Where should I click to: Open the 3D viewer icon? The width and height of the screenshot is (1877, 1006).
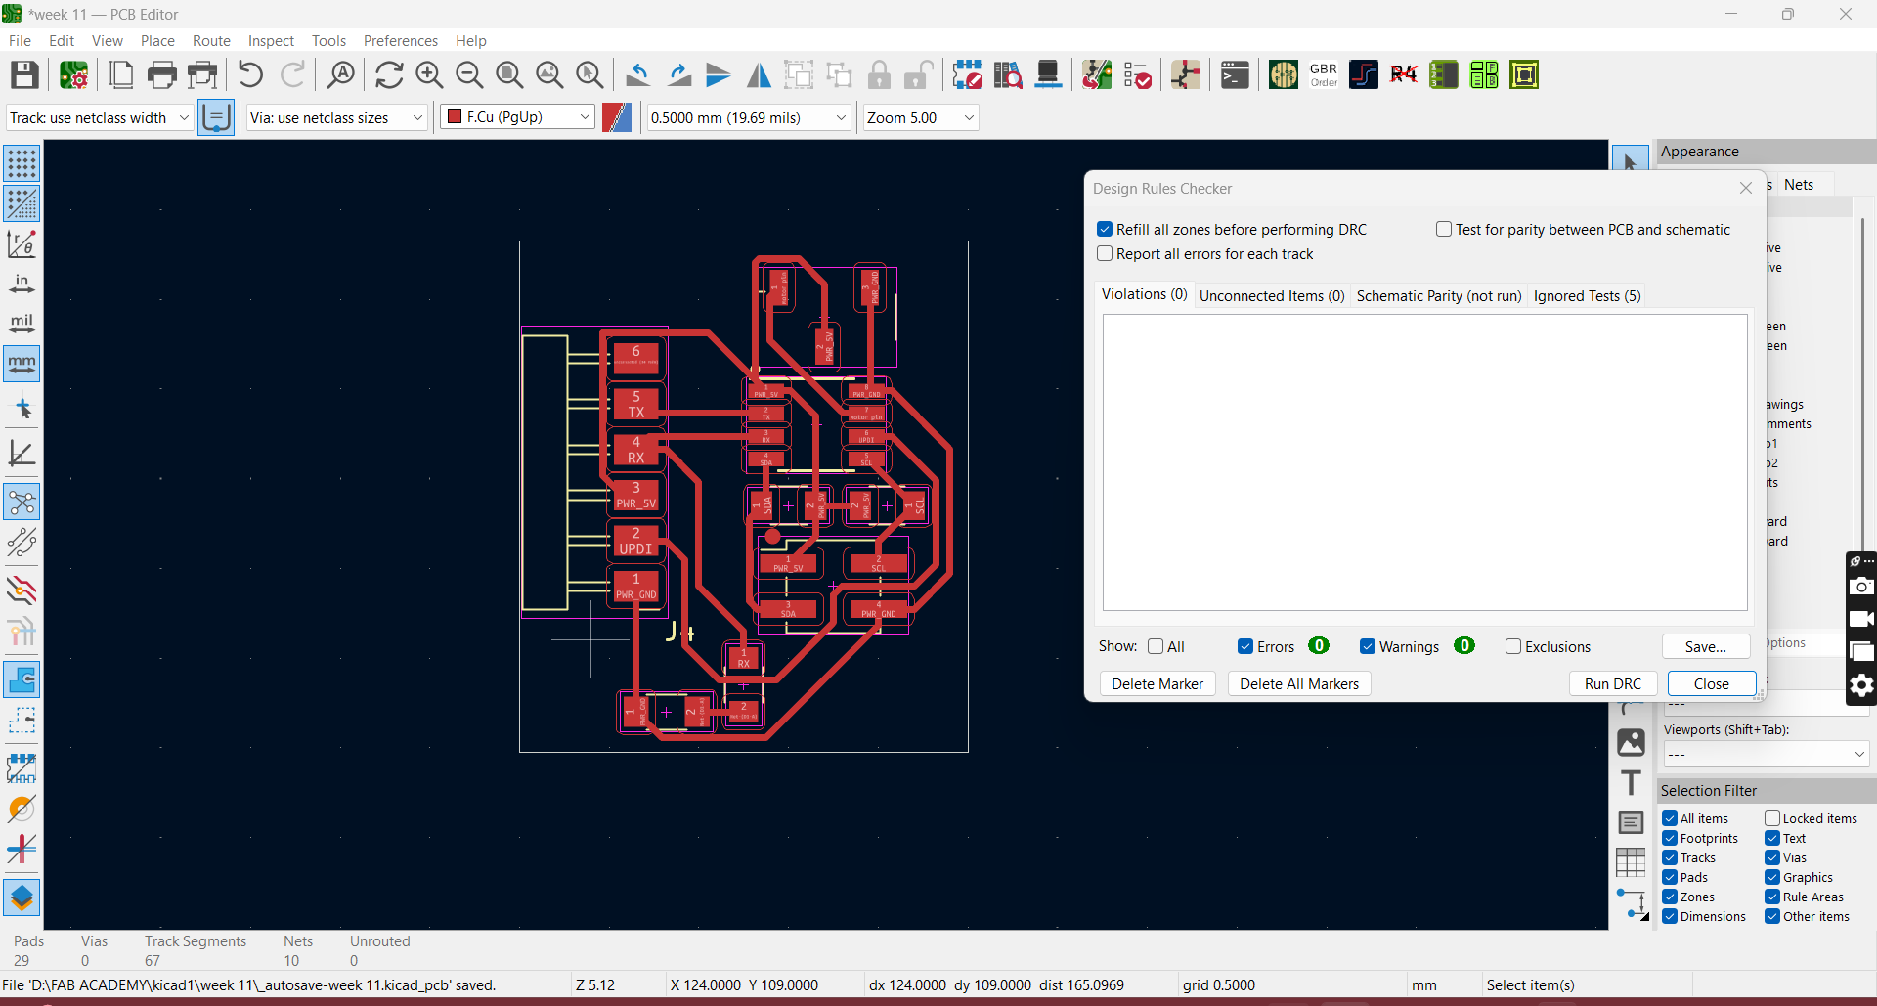[x=1048, y=75]
